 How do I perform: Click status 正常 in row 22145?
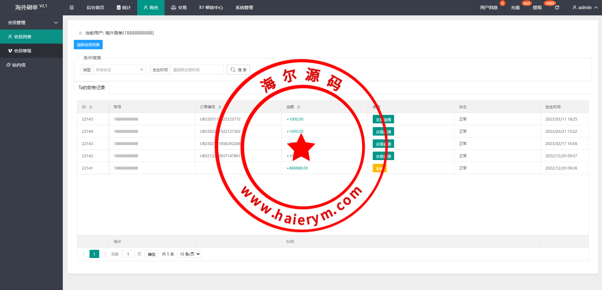[463, 119]
